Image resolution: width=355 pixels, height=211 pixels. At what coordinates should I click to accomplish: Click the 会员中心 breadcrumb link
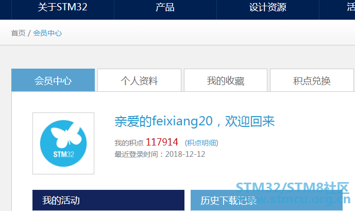point(47,33)
